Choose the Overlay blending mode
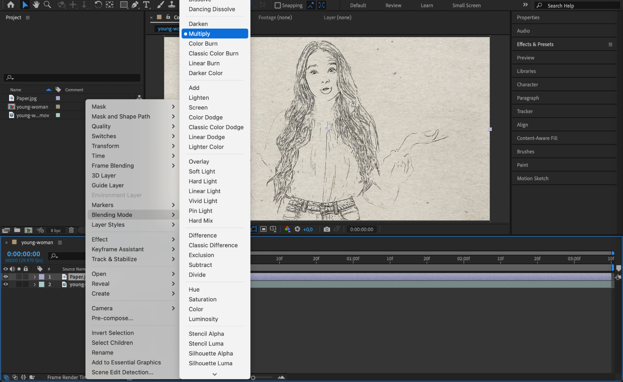This screenshot has width=623, height=382. click(199, 162)
